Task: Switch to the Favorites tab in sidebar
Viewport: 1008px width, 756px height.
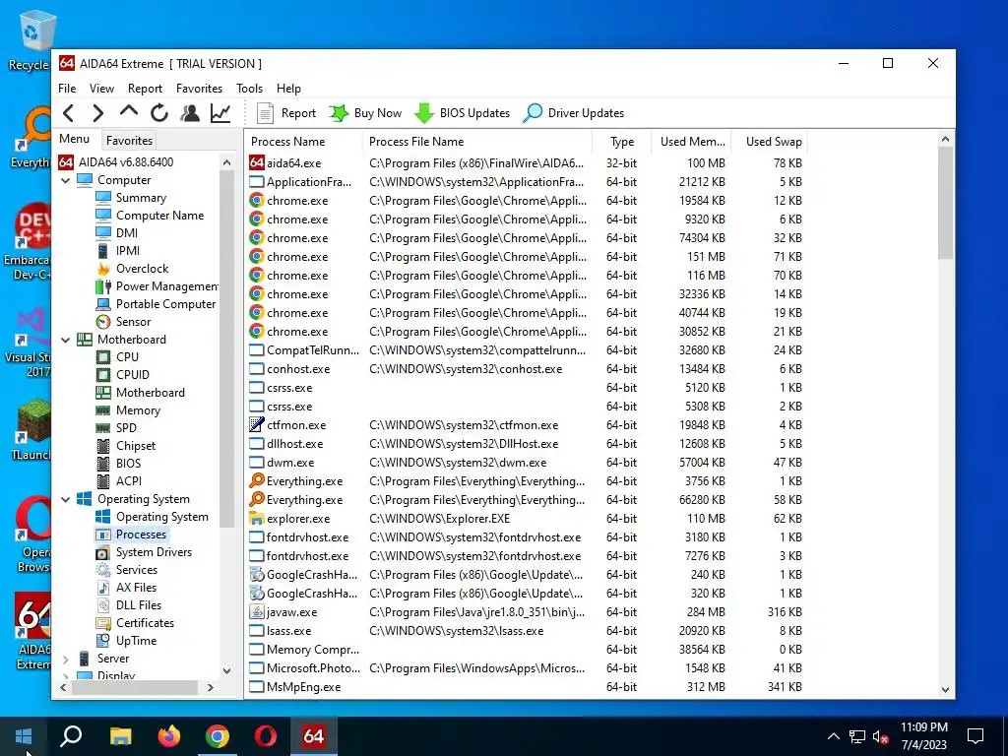Action: 129,140
